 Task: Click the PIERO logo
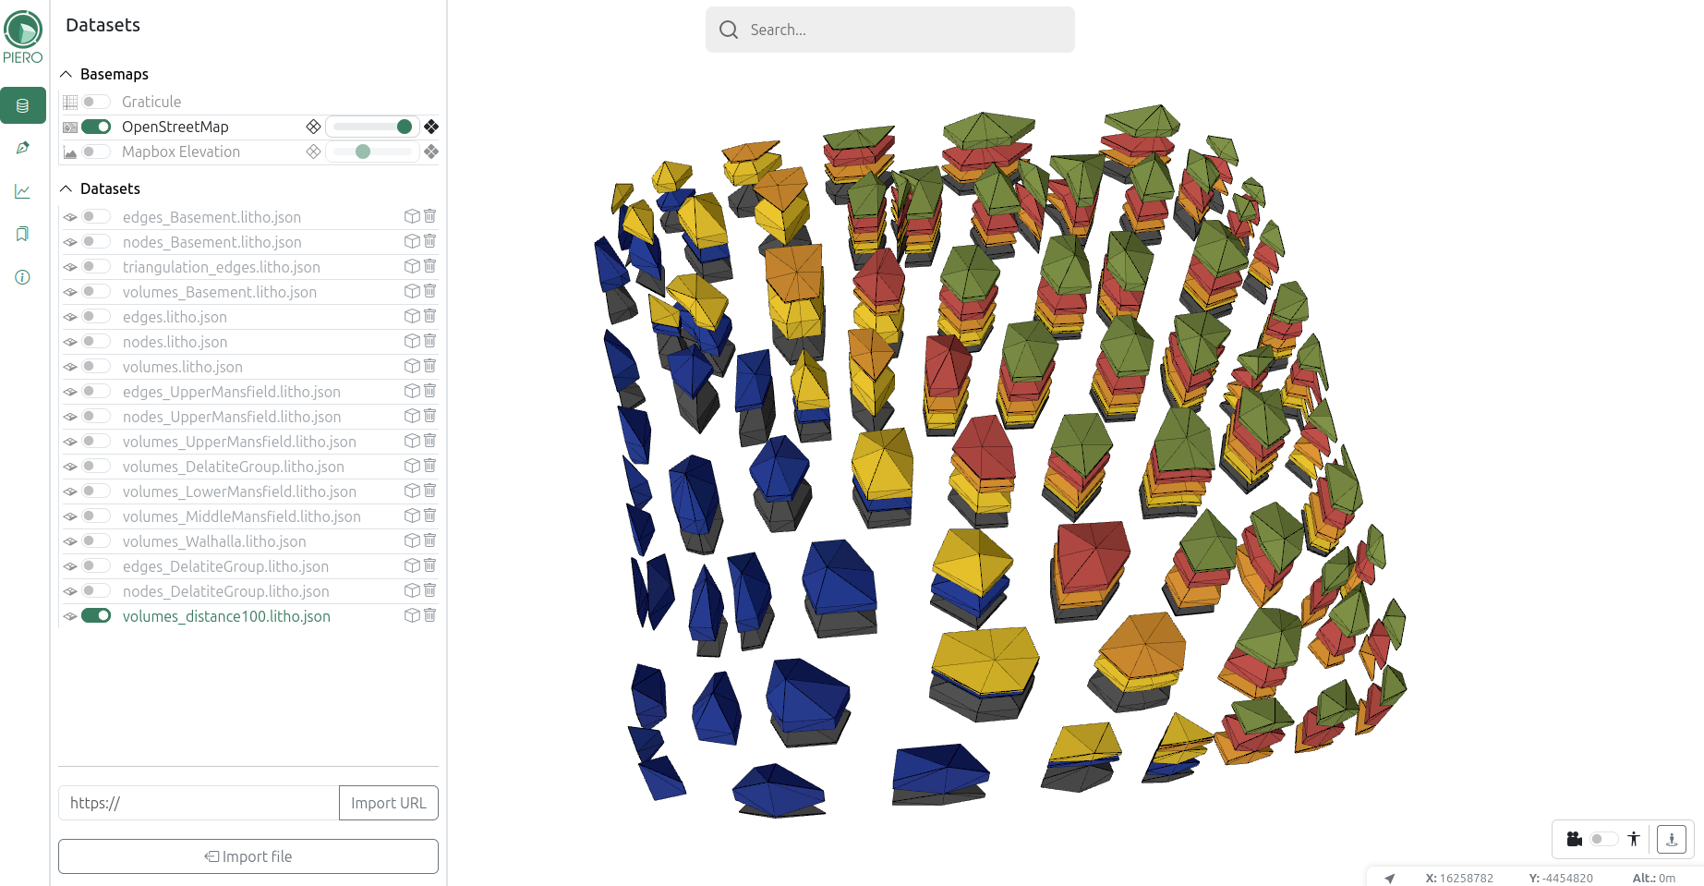23,37
